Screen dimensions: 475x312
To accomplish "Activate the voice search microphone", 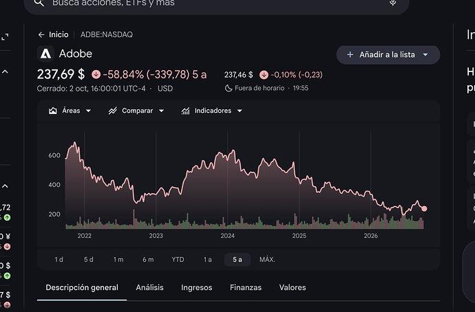I will [392, 3].
